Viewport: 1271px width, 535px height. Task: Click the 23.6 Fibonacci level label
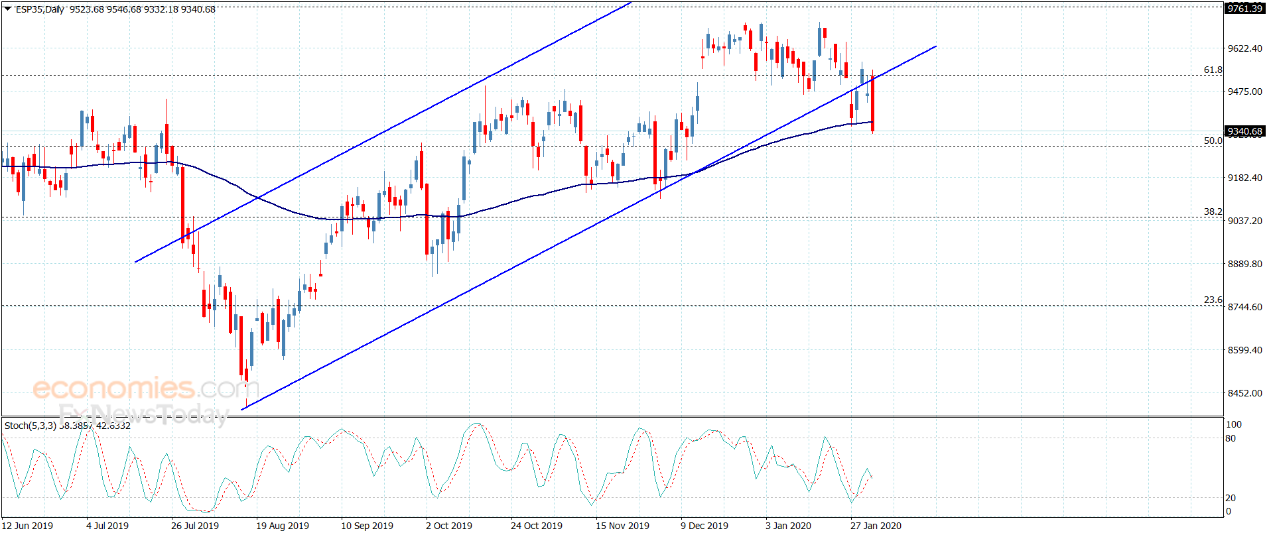pyautogui.click(x=1213, y=300)
